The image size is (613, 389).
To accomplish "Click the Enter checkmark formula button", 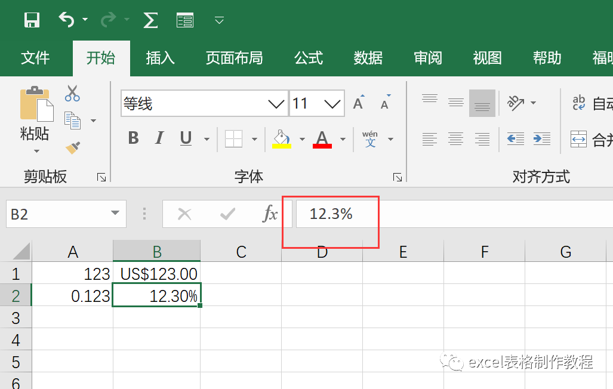I will coord(228,214).
